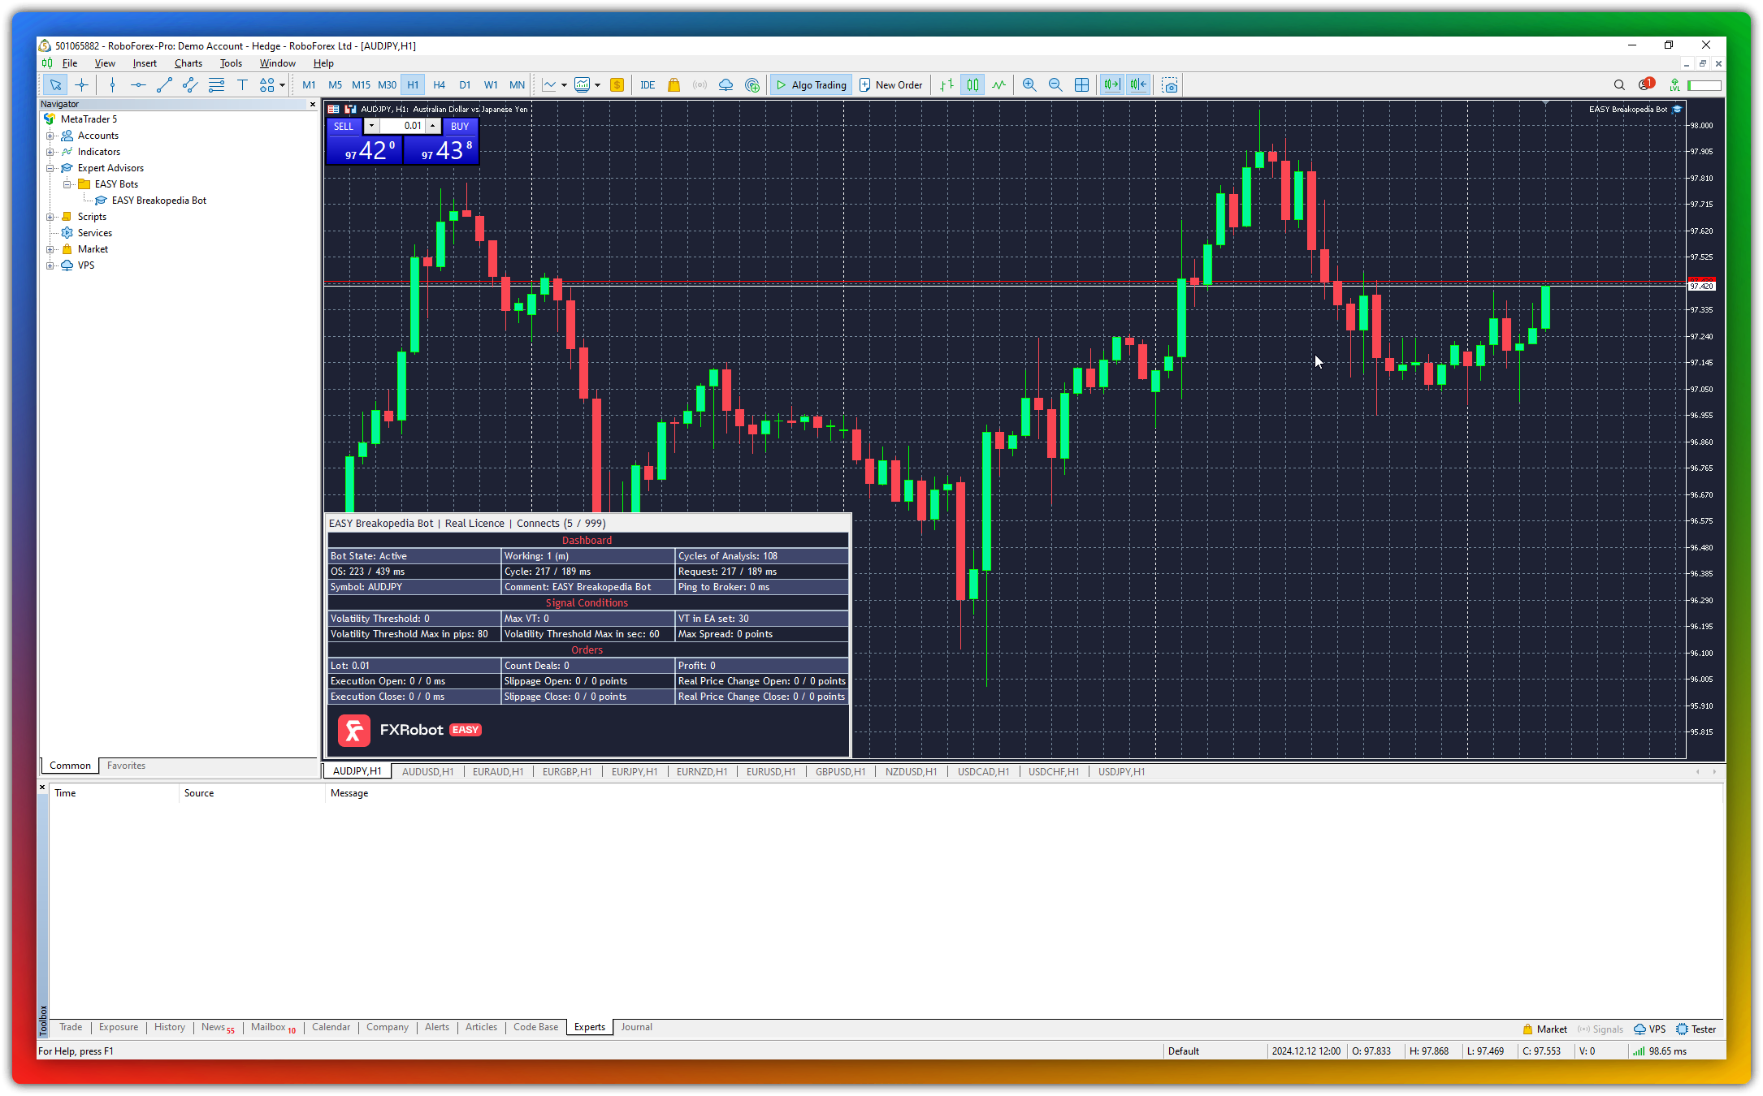Viewport: 1763px width, 1096px height.
Task: Click the copy trading signals icon
Action: 752,85
